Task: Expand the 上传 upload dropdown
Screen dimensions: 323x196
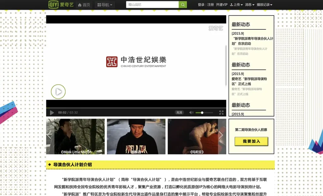Action: [236, 5]
